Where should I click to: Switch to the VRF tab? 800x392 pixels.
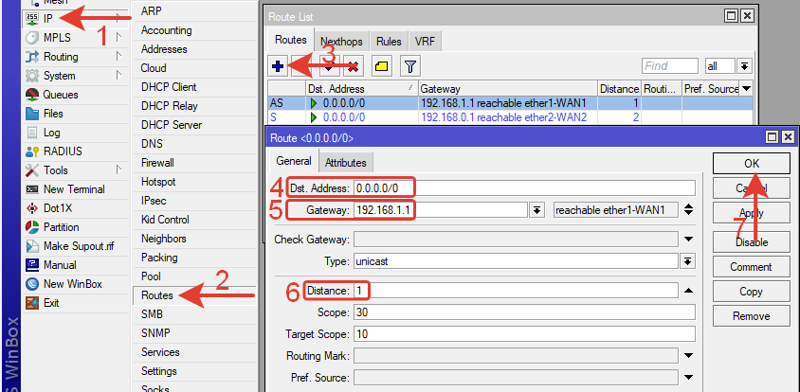point(425,42)
